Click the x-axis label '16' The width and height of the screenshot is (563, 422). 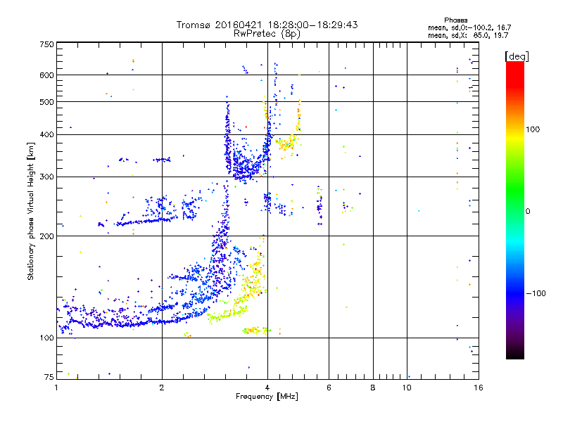click(479, 388)
